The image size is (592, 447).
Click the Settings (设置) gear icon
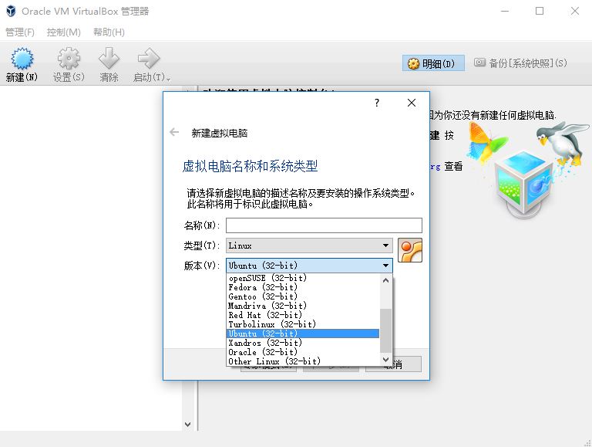[69, 59]
